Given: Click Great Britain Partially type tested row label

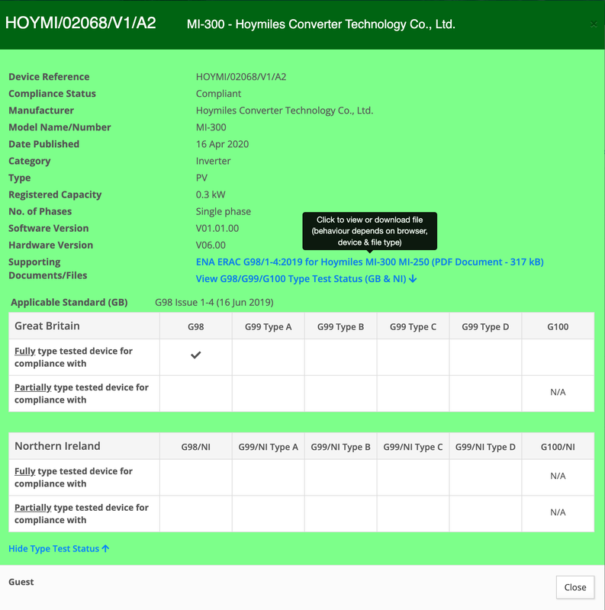Looking at the screenshot, I should 82,393.
